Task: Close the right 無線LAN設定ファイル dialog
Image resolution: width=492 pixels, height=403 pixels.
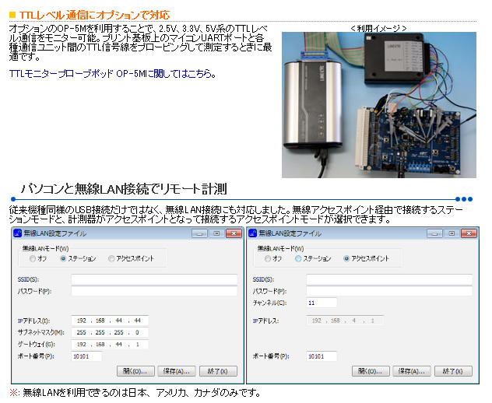Action: pyautogui.click(x=469, y=233)
